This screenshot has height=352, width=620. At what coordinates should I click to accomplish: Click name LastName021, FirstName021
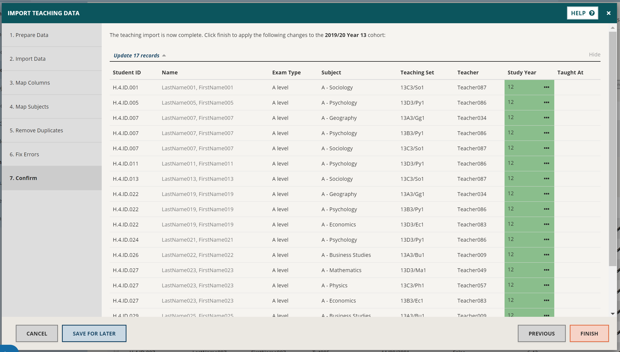197,240
